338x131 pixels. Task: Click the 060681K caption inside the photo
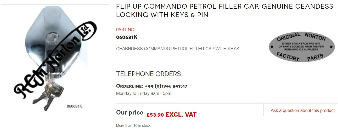[74, 106]
